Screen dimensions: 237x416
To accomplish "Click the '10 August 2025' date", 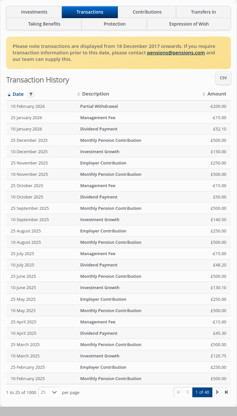I will (26, 242).
